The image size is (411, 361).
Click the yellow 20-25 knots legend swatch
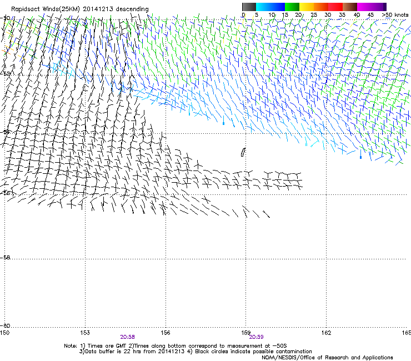pos(307,7)
